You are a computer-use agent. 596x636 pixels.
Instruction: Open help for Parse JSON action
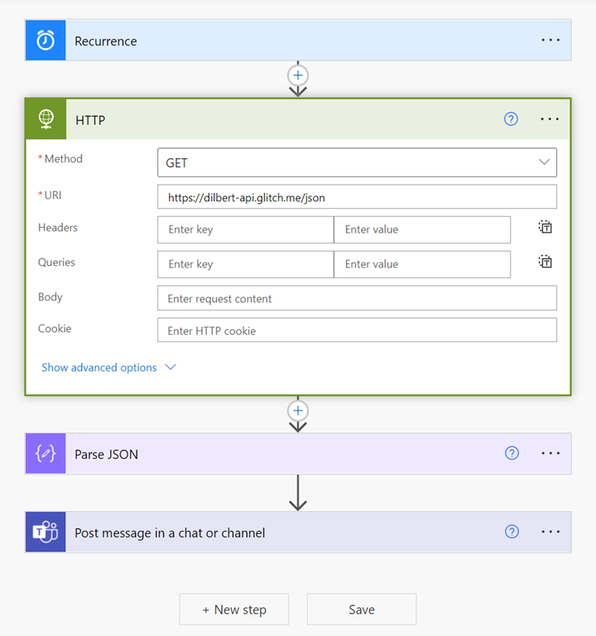[x=512, y=453]
